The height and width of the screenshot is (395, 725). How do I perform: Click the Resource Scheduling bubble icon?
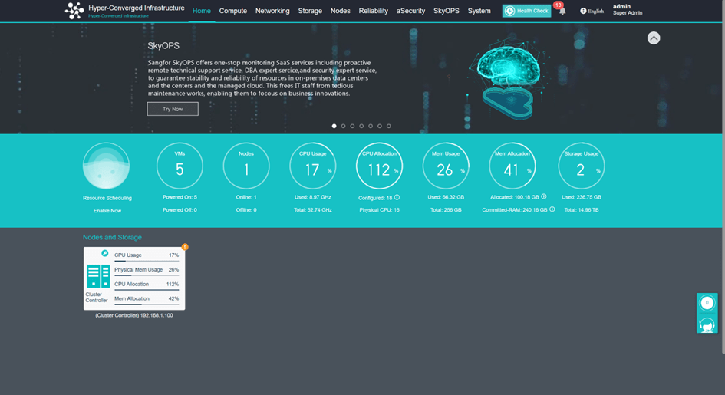click(106, 166)
